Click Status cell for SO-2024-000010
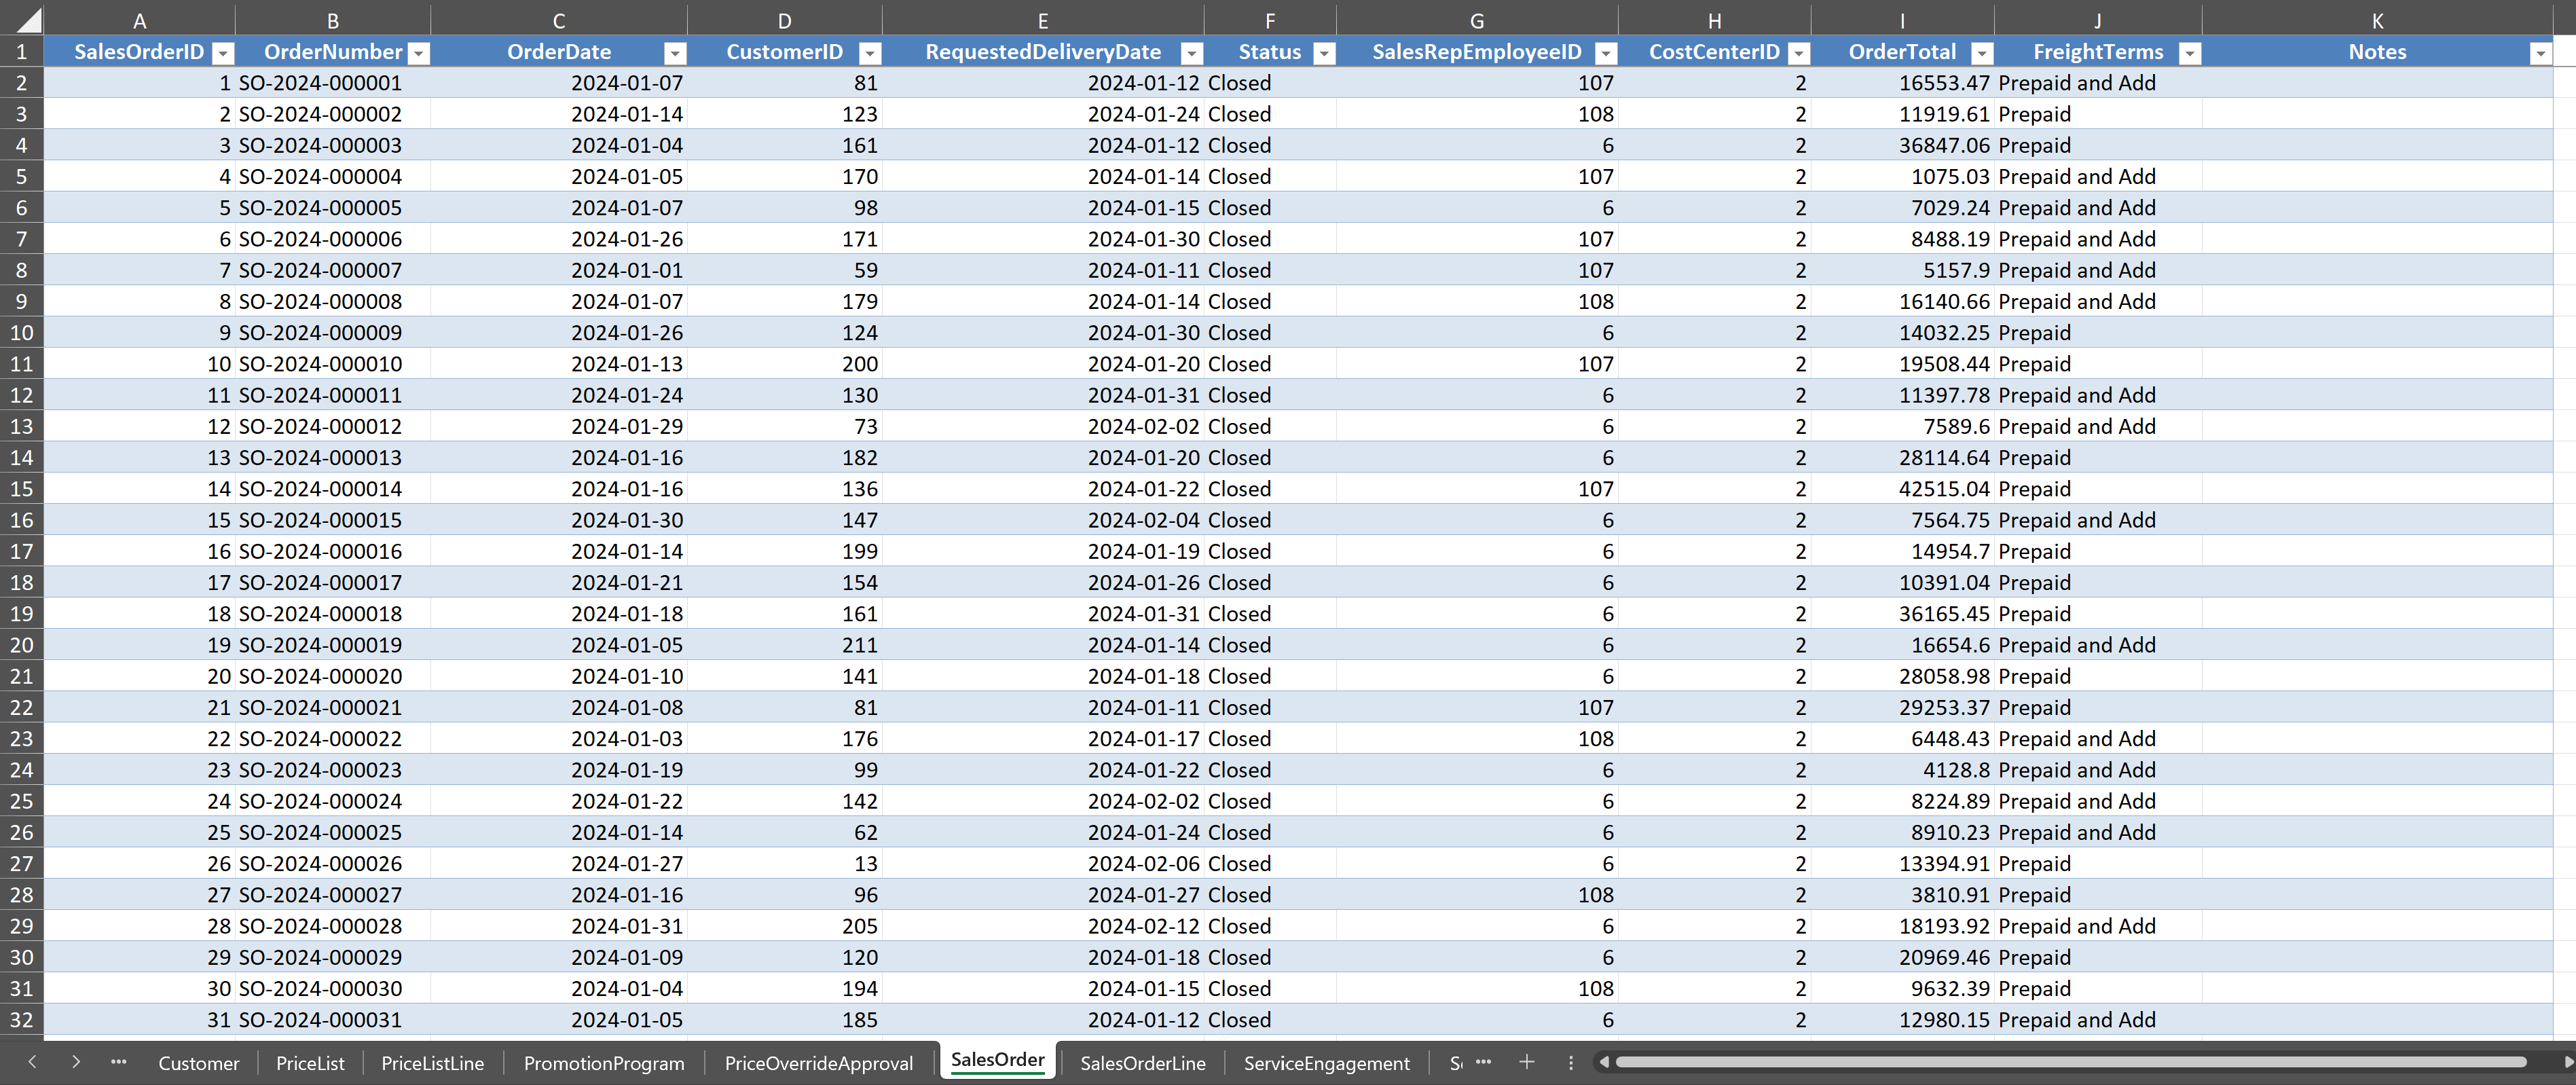 coord(1270,364)
